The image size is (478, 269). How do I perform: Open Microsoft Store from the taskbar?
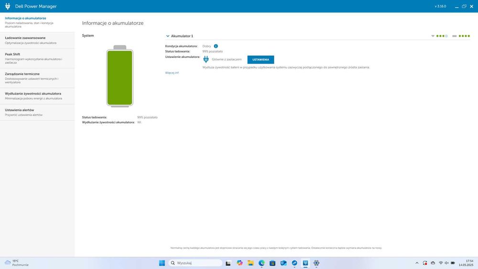(272, 263)
